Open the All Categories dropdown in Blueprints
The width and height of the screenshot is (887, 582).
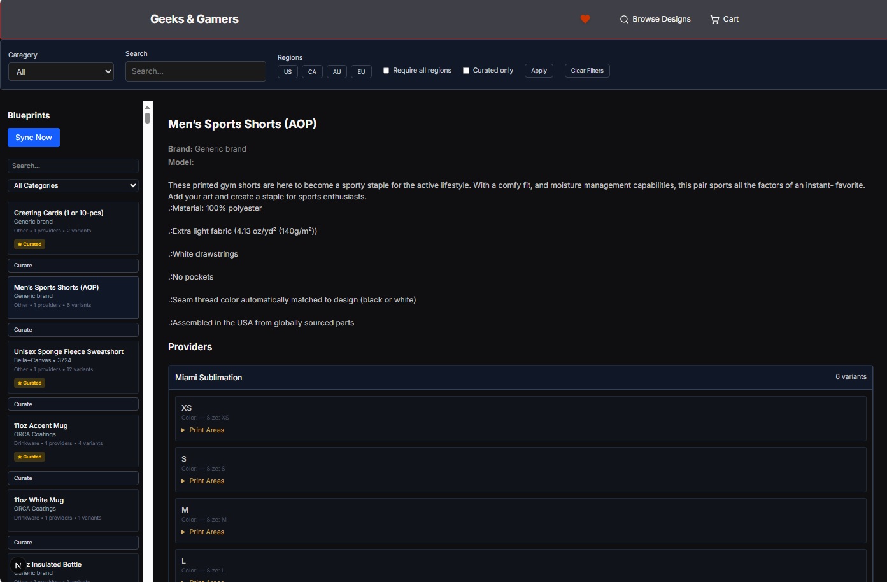[x=73, y=185]
